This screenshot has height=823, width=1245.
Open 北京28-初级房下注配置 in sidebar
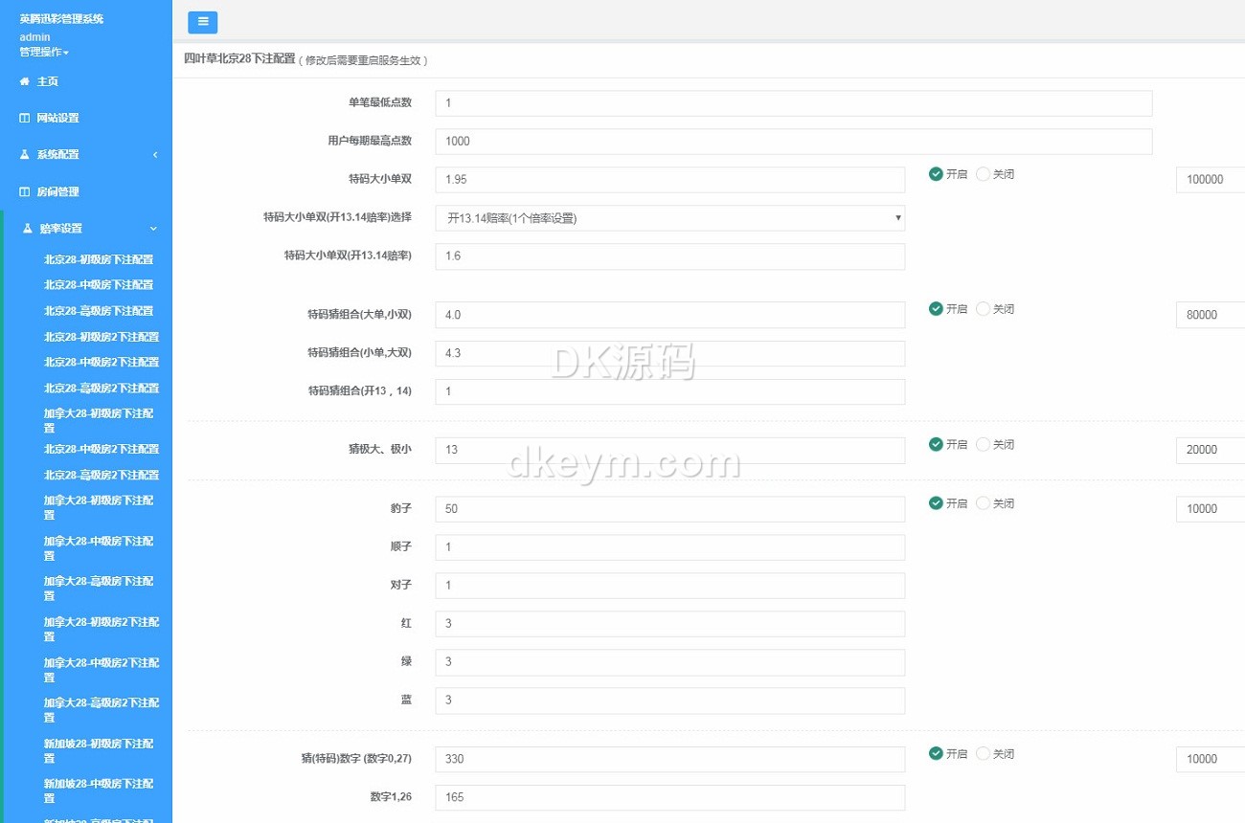pos(99,259)
